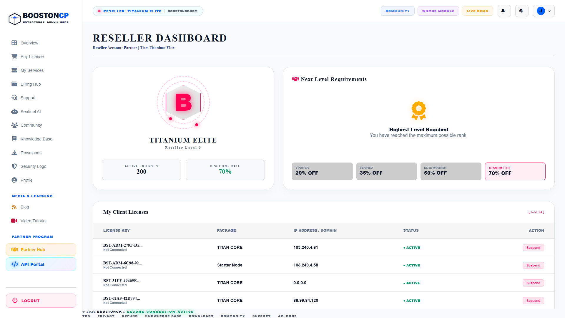The height and width of the screenshot is (318, 565).
Task: Expand the user avatar J dropdown
Action: click(x=544, y=11)
